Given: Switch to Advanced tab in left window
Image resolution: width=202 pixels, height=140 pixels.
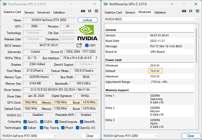Looking at the screenshot, I should pyautogui.click(x=43, y=12).
